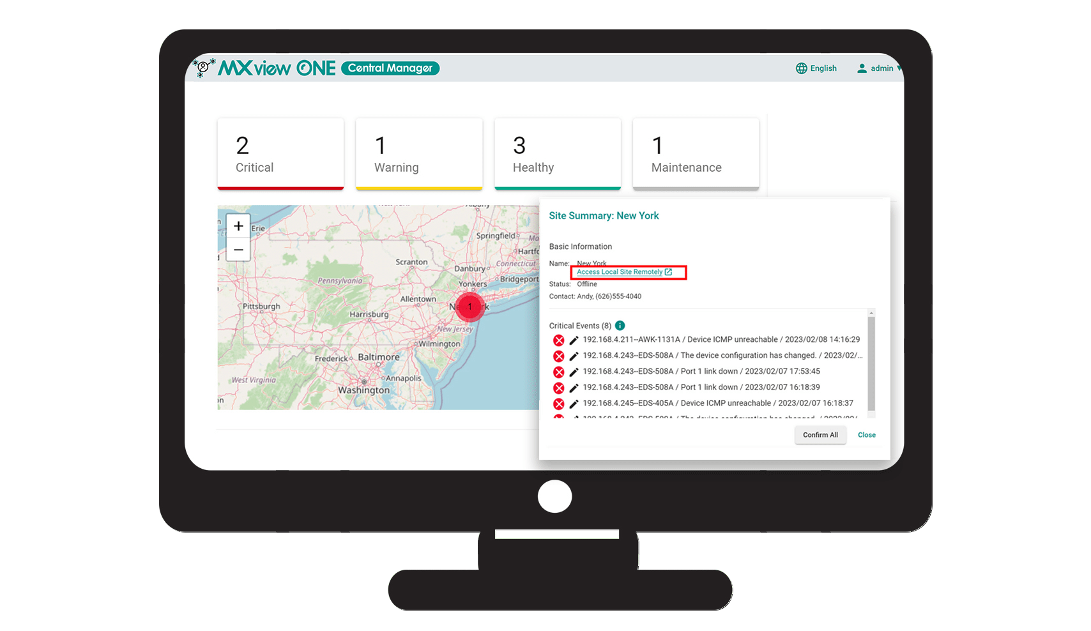Click Pittsburgh on the map
The image size is (1091, 631).
click(x=261, y=307)
